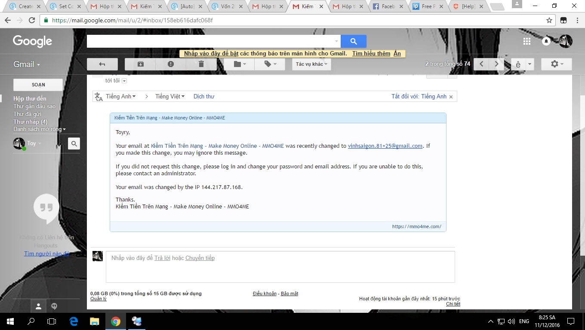This screenshot has height=330, width=585.
Task: Click 'Nhấp vào đây để bật' notification link
Action: 211,54
